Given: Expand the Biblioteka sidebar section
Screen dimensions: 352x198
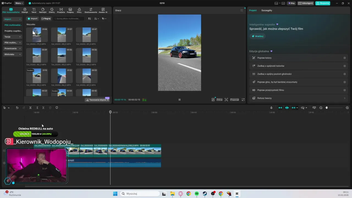Looking at the screenshot, I should 13,54.
